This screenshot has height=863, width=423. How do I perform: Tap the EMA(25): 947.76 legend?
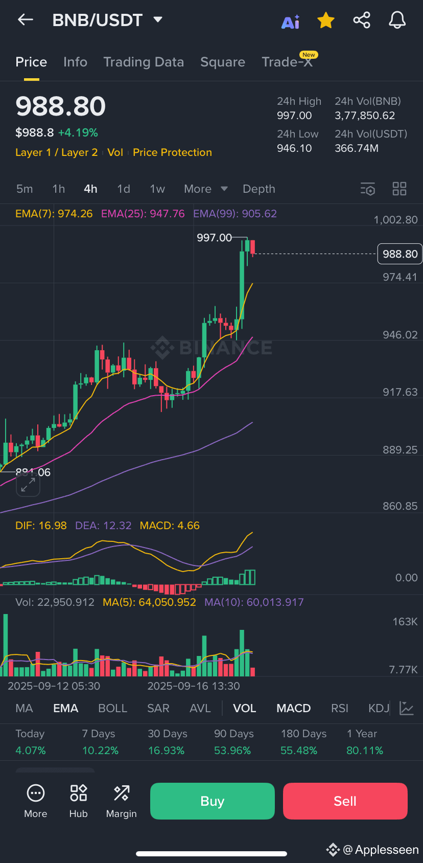coord(143,214)
